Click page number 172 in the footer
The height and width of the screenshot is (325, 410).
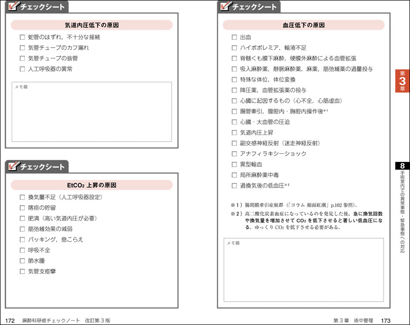[x=9, y=320]
